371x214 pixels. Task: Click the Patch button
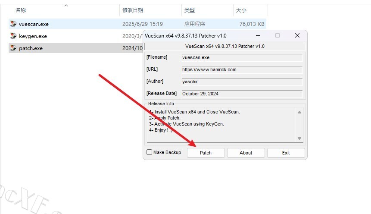click(206, 153)
